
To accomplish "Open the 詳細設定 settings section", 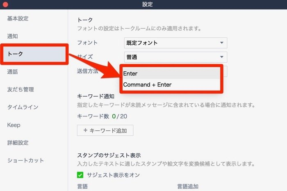I will tap(18, 143).
